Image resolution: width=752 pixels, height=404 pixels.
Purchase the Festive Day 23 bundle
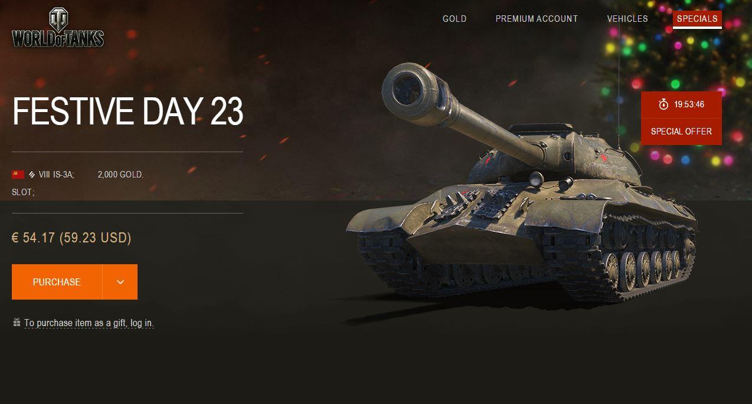[x=57, y=282]
